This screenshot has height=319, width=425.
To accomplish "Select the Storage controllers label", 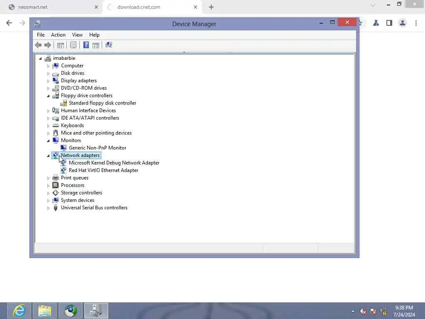I will click(82, 193).
